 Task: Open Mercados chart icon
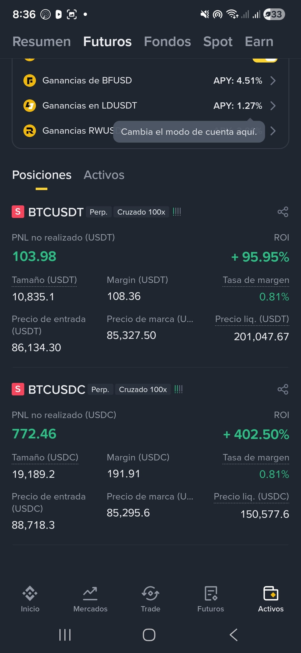click(x=90, y=594)
